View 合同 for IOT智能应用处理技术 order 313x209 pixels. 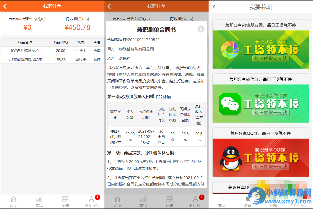[x=97, y=59]
